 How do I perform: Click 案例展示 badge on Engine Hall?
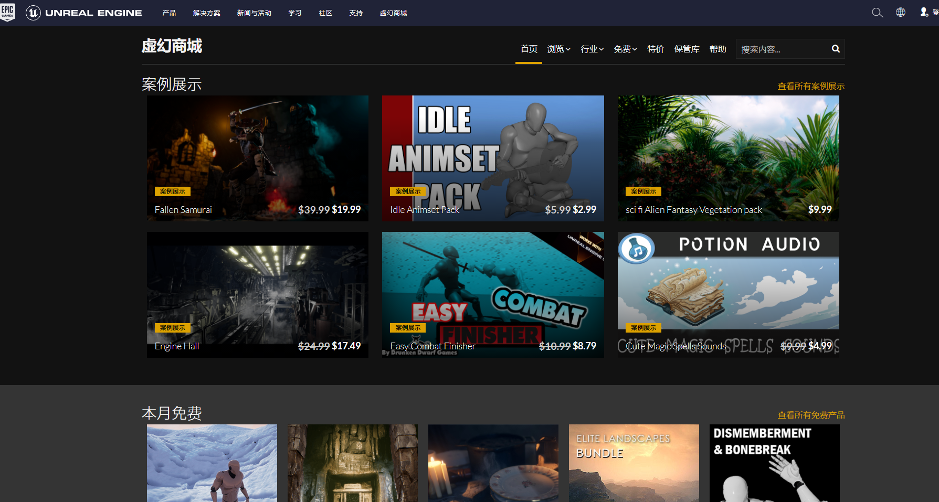click(173, 328)
